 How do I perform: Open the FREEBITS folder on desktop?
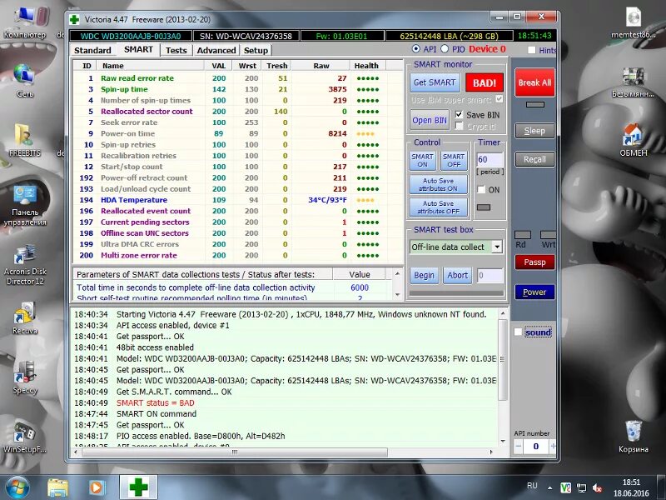coord(25,140)
